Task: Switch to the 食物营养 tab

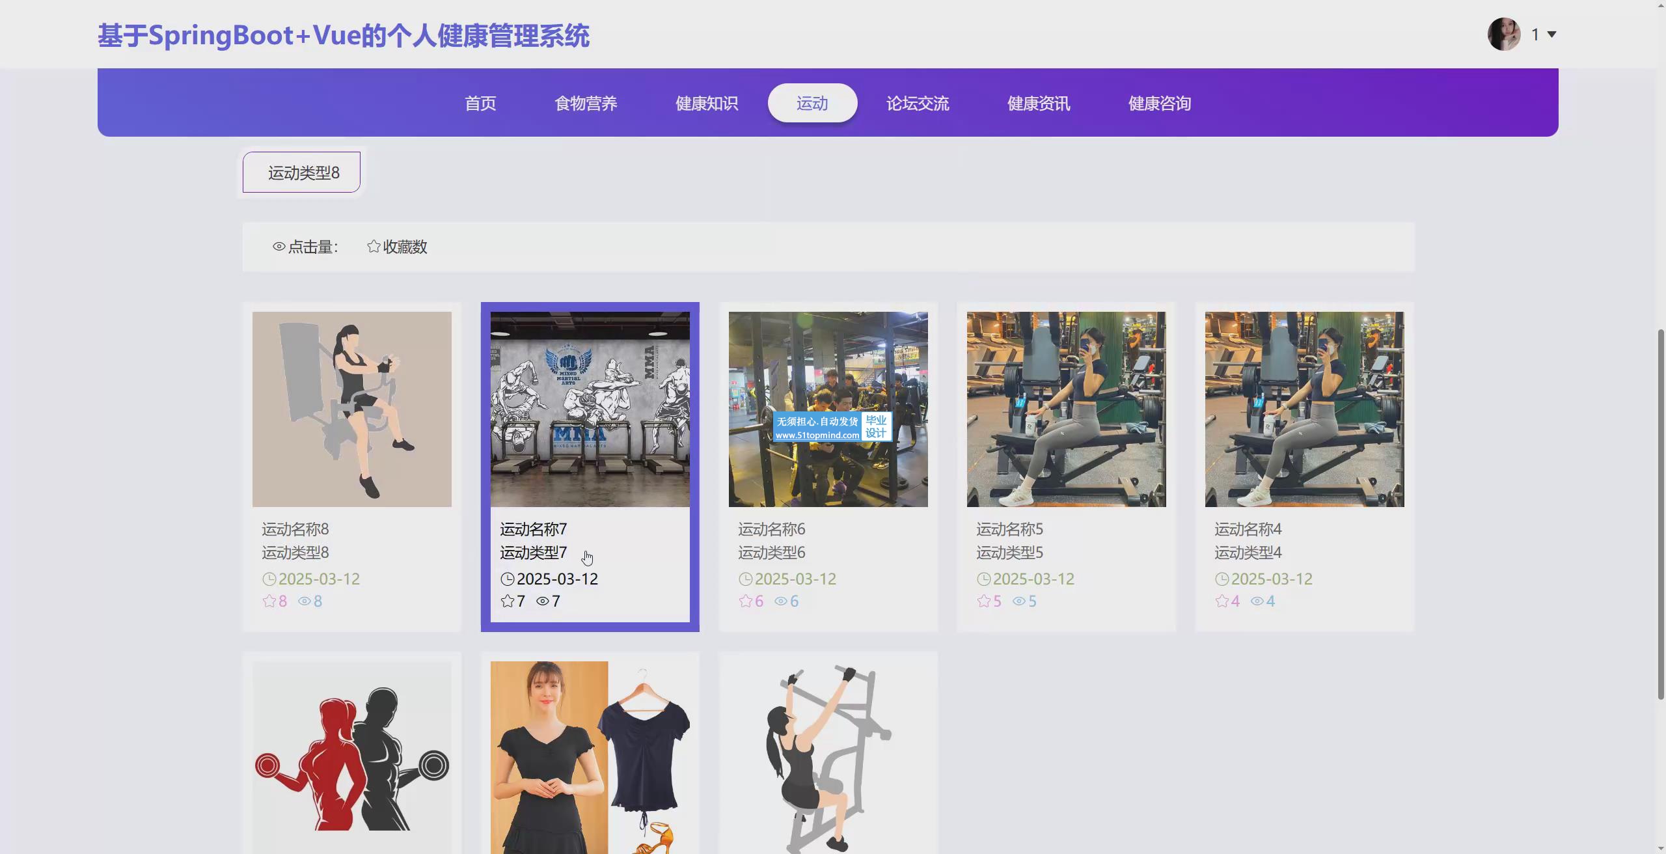Action: (585, 103)
